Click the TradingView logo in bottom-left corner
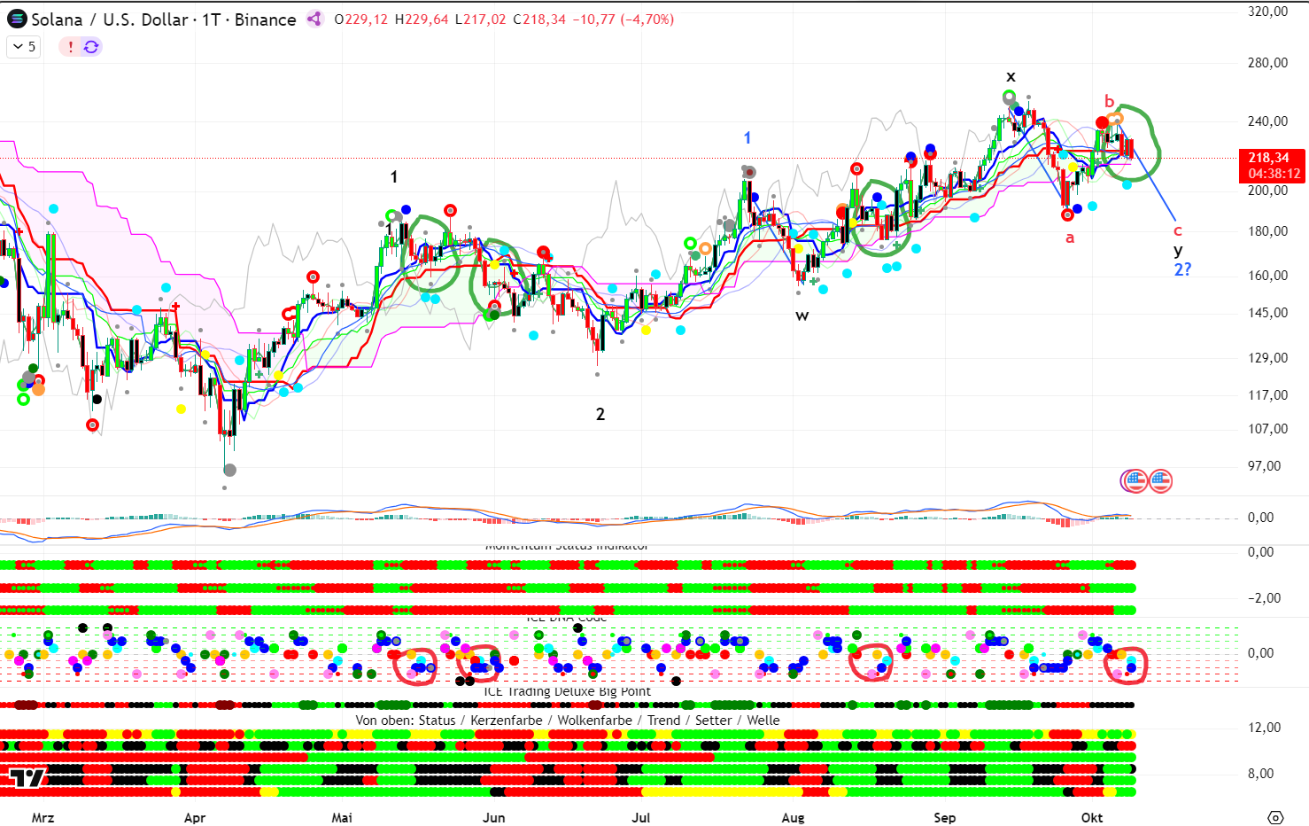The image size is (1309, 826). pyautogui.click(x=27, y=778)
